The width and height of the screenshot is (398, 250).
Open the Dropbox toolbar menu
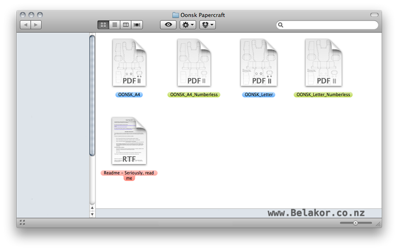pyautogui.click(x=207, y=24)
